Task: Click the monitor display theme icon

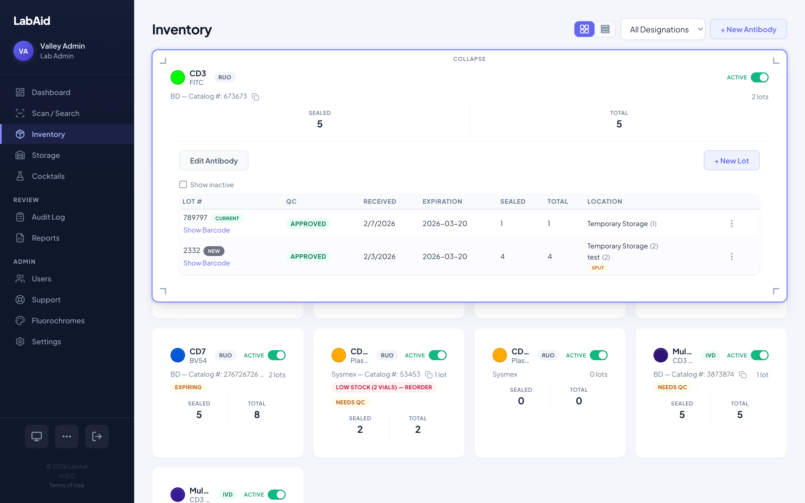Action: (x=37, y=436)
